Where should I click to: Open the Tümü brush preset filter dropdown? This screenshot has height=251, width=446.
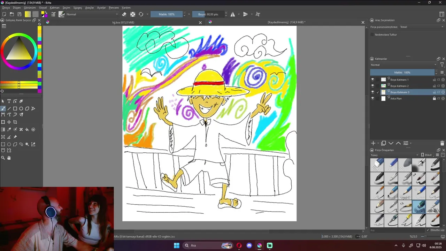point(394,155)
